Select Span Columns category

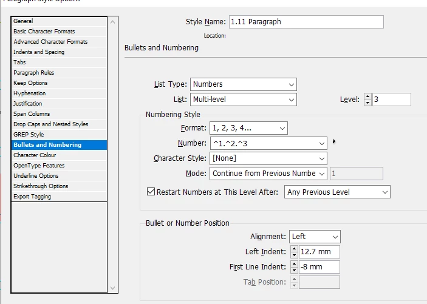click(59, 114)
